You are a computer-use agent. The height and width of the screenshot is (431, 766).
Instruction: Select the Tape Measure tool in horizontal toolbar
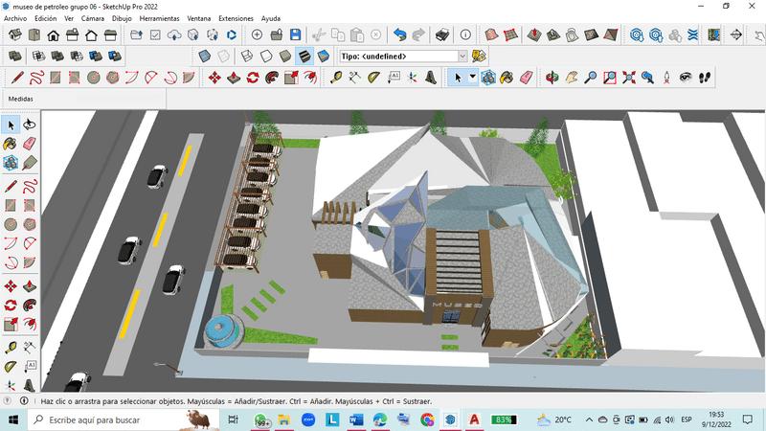pos(336,78)
